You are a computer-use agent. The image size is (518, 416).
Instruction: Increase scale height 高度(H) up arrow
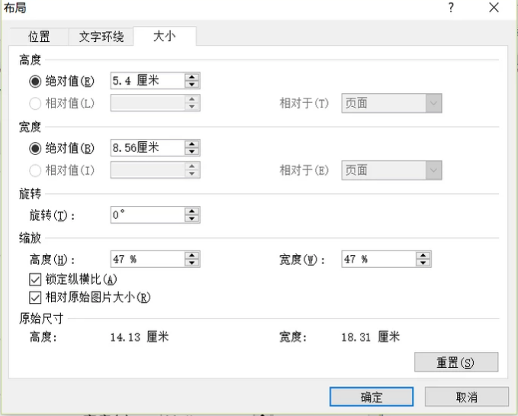coord(192,256)
